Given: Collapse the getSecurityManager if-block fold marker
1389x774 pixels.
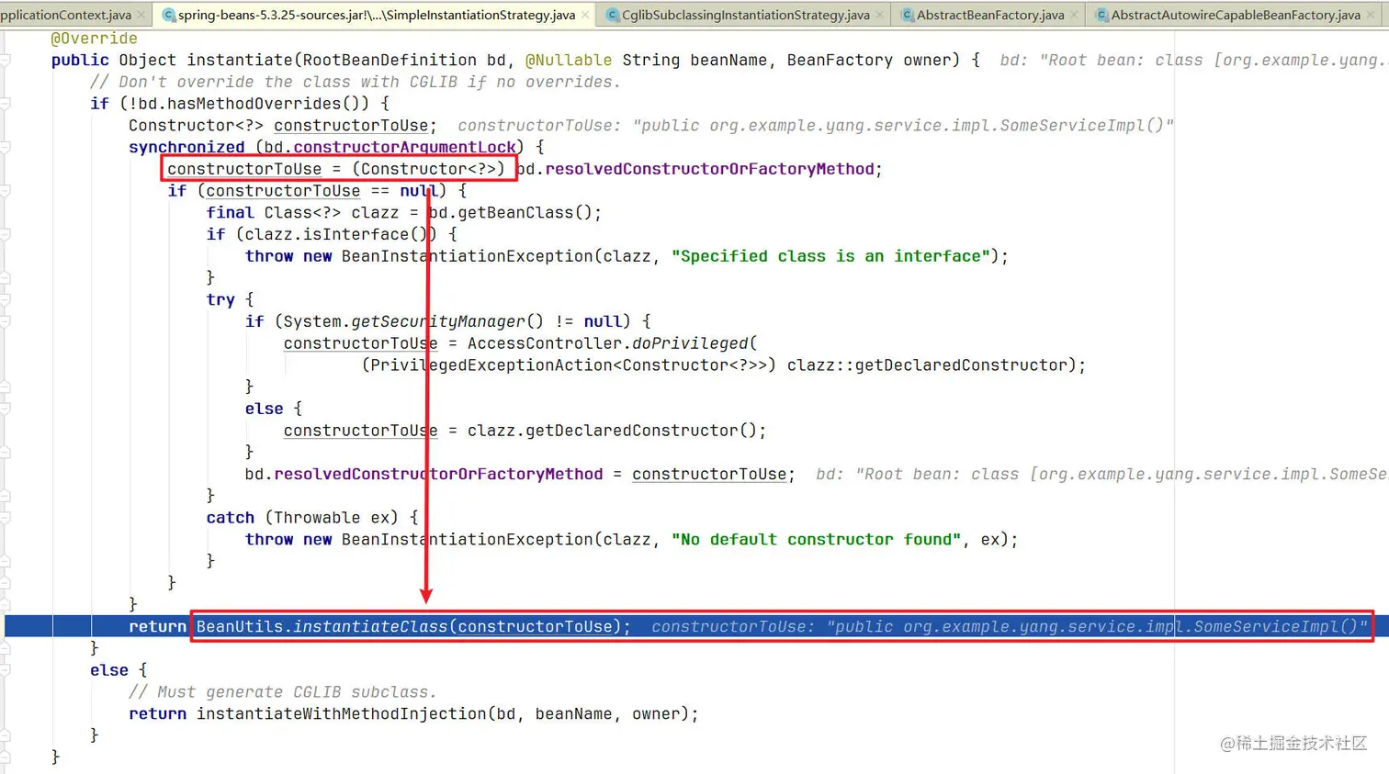Looking at the screenshot, I should pyautogui.click(x=5, y=321).
